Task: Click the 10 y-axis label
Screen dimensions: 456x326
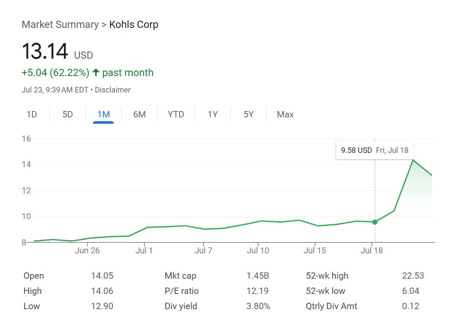Action: coord(26,217)
